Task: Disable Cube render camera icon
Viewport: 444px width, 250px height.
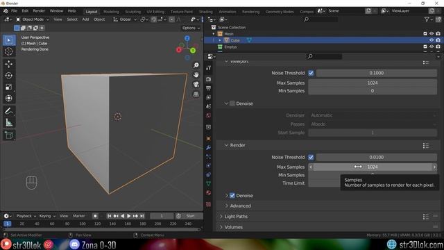Action: click(x=438, y=40)
